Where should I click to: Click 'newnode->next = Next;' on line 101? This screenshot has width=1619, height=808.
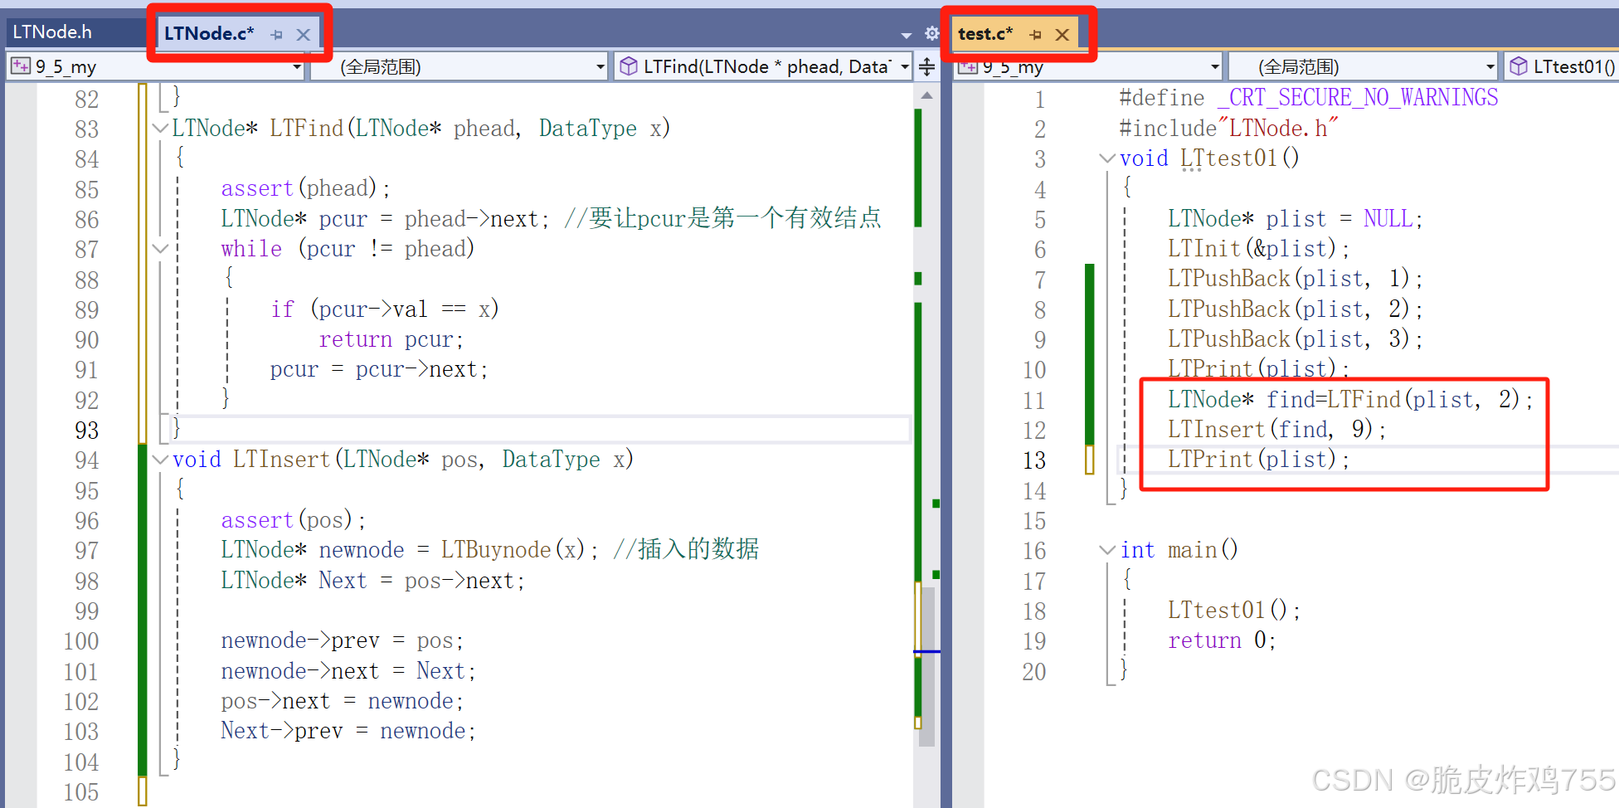[x=348, y=671]
